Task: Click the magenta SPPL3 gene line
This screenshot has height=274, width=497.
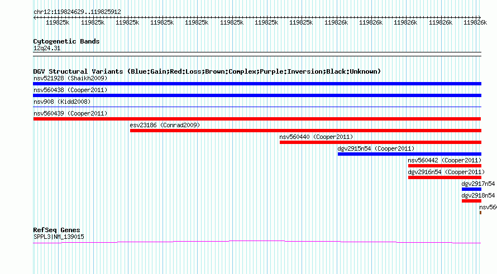Action: pyautogui.click(x=257, y=242)
